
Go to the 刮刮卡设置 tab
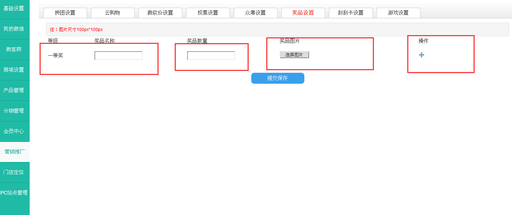[350, 13]
